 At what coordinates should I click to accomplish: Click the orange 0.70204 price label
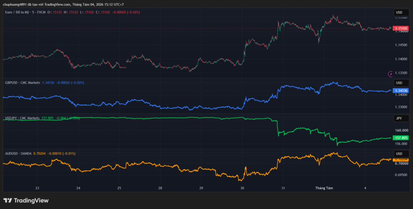400,159
